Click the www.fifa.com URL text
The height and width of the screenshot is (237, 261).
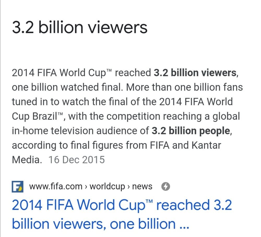coord(56,187)
